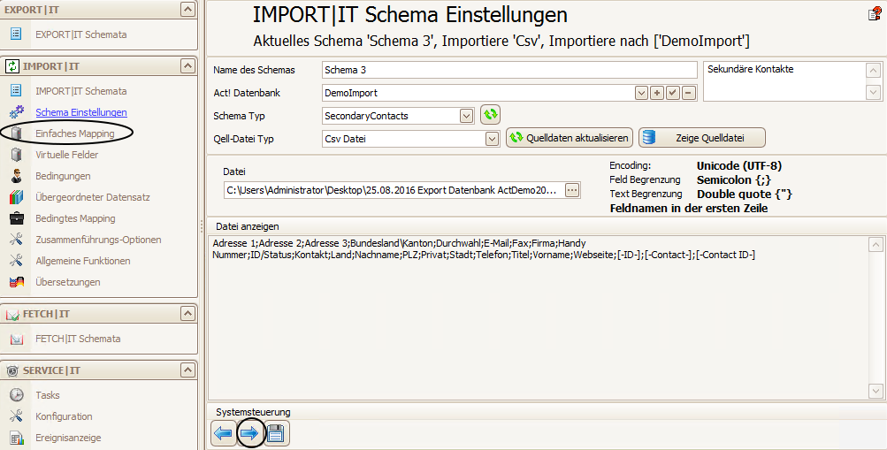Click the Allgemeine Funktionen tools icon
This screenshot has height=450, width=887.
point(17,261)
